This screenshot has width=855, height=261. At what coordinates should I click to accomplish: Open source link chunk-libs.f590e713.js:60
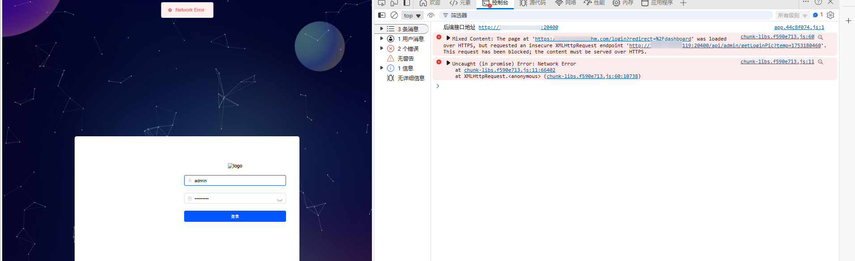777,37
